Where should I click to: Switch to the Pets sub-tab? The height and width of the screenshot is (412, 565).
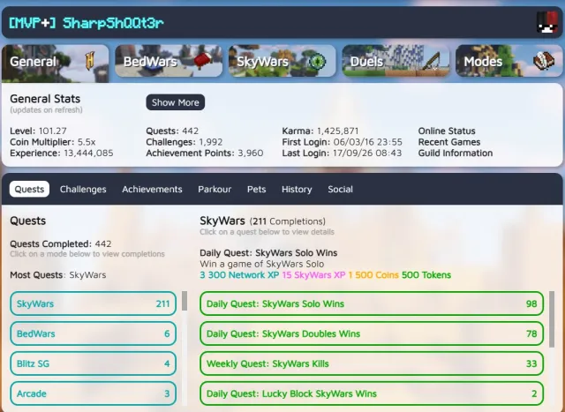[257, 189]
